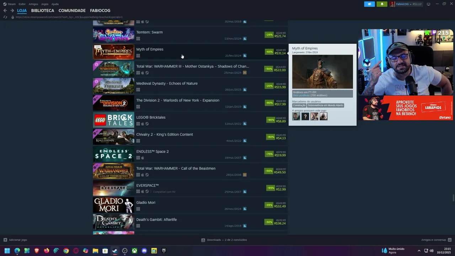Open the Exibir menu
This screenshot has height=256, width=455.
pyautogui.click(x=22, y=4)
